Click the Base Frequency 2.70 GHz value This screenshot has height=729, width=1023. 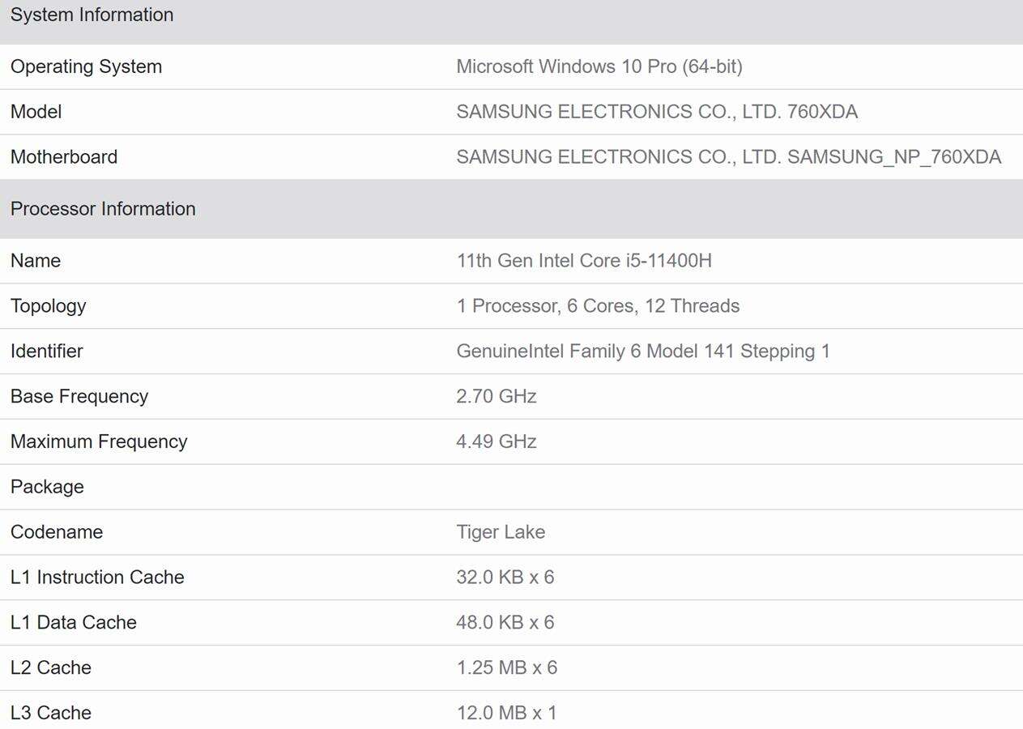coord(497,396)
